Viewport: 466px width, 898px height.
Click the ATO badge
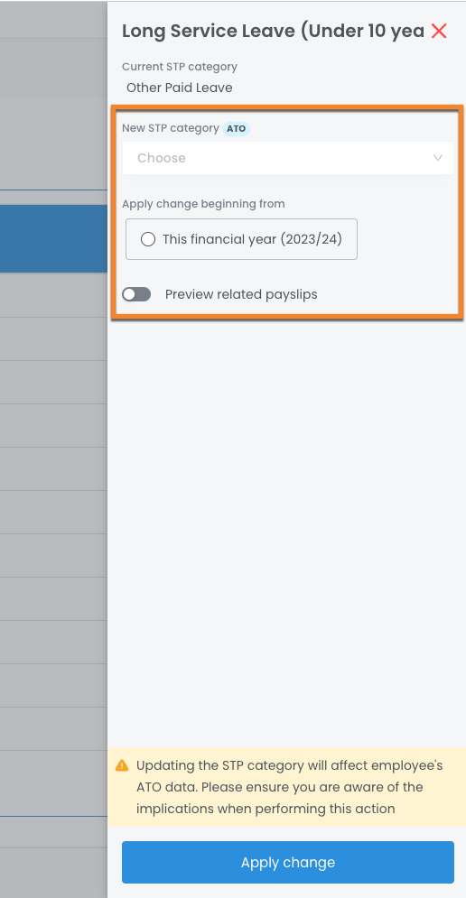coord(236,128)
